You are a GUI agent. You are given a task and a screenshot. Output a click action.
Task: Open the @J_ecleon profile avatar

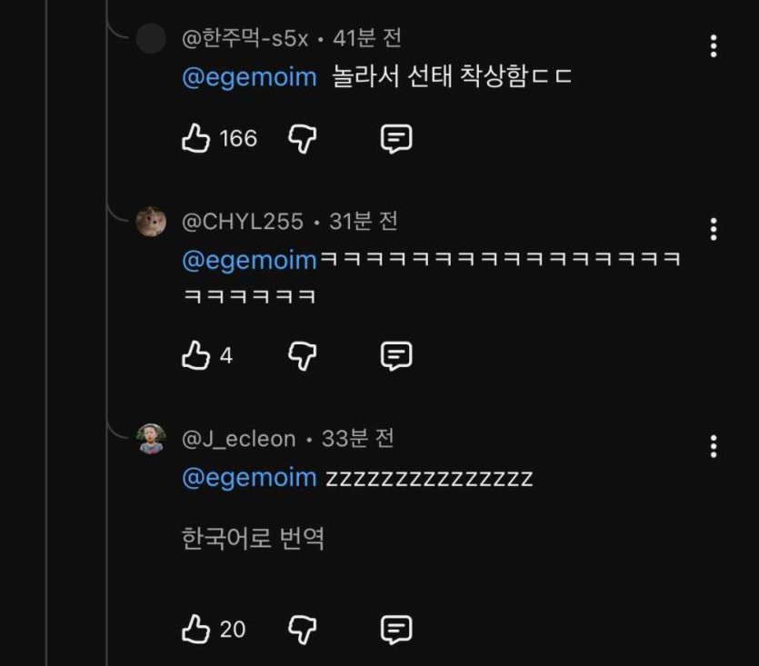[151, 439]
